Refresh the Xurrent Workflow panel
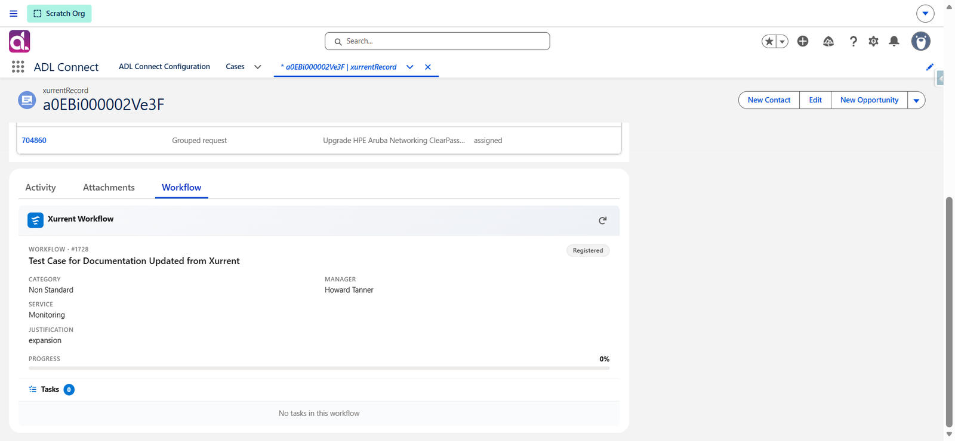Screen dimensions: 955x441 pyautogui.click(x=603, y=220)
